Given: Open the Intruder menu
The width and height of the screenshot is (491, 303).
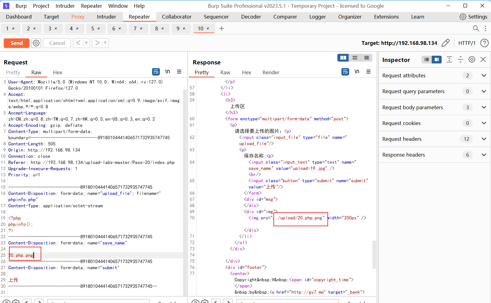Looking at the screenshot, I should tap(65, 6).
